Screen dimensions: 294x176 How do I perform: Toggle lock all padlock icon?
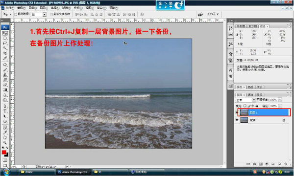[257, 106]
